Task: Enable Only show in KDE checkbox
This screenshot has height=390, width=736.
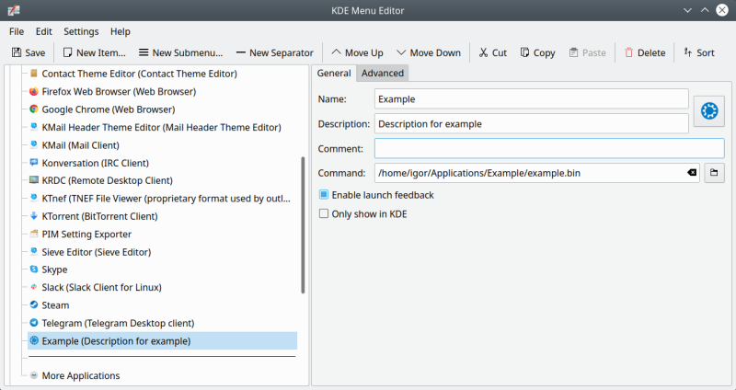Action: click(x=324, y=213)
